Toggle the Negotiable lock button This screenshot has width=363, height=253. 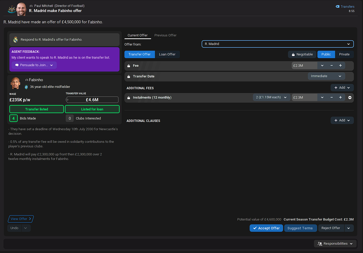coord(302,54)
